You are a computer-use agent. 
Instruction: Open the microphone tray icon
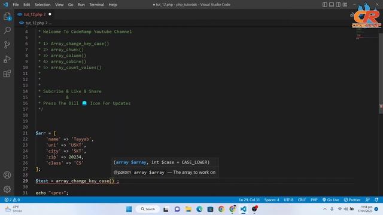point(332,209)
